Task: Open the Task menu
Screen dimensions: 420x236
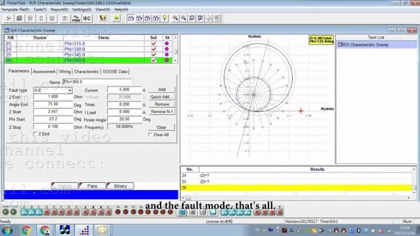Action: (40, 9)
